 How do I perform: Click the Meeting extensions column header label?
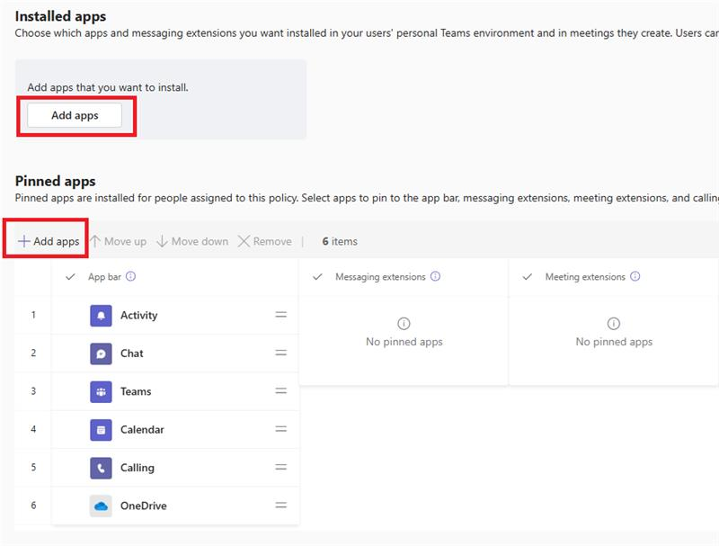click(x=585, y=277)
